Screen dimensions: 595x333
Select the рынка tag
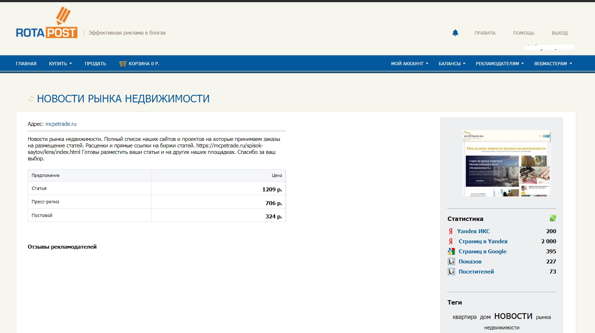543,317
